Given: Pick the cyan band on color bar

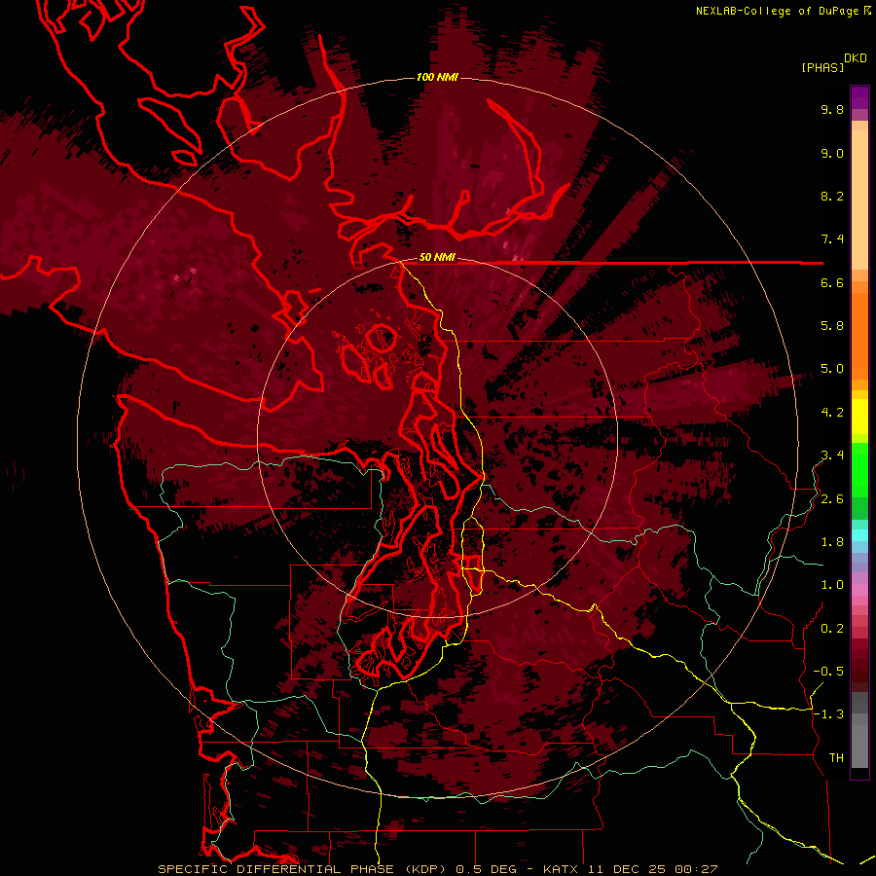Looking at the screenshot, I should 859,535.
